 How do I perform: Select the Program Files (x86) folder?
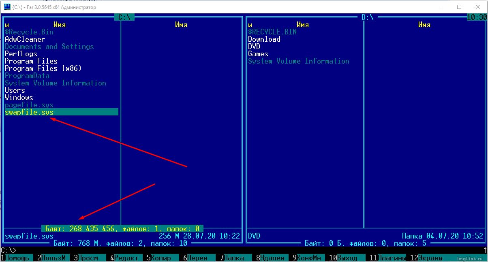pyautogui.click(x=43, y=68)
